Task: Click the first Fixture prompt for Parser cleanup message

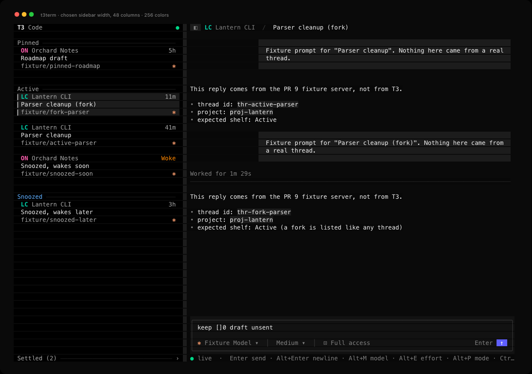Action: pyautogui.click(x=385, y=54)
